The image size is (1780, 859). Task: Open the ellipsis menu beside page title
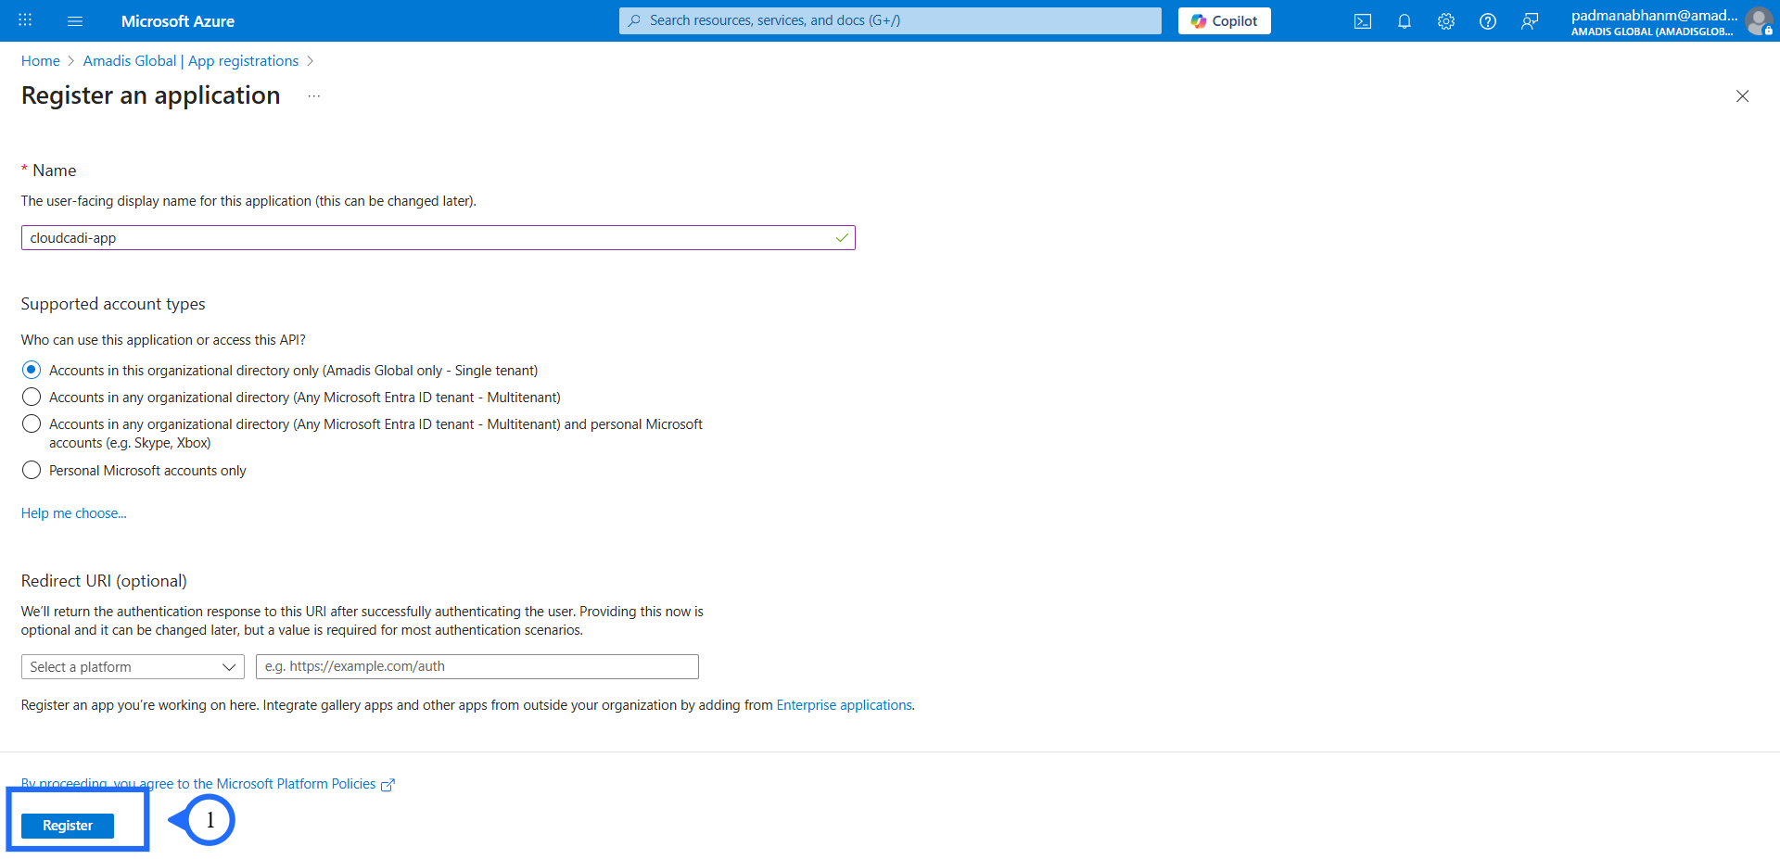(x=314, y=96)
